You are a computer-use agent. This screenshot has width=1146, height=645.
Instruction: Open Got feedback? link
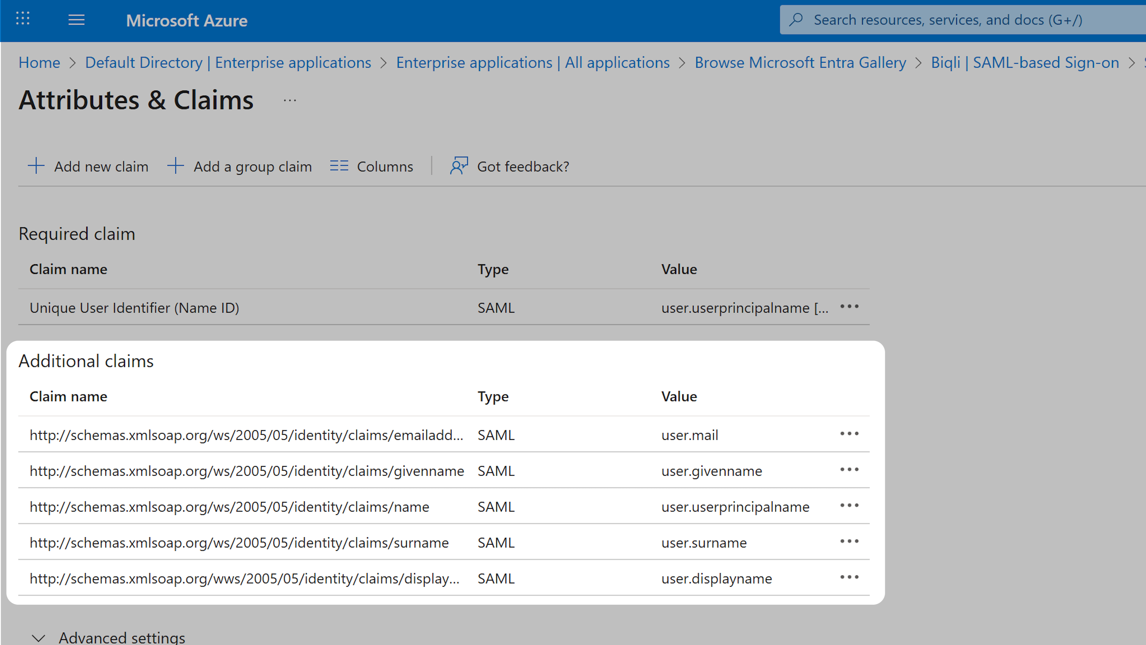(x=523, y=167)
